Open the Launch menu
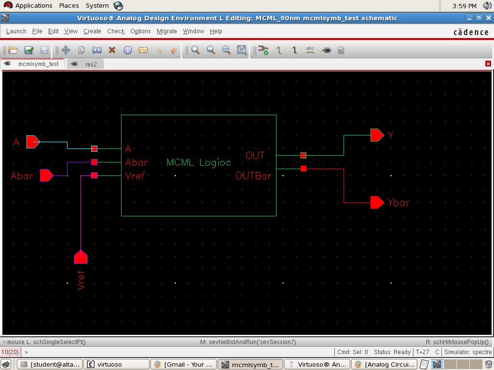The image size is (494, 370). point(16,31)
